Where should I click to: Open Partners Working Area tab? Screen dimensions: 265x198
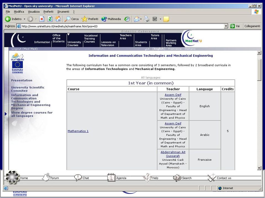pyautogui.click(x=171, y=43)
